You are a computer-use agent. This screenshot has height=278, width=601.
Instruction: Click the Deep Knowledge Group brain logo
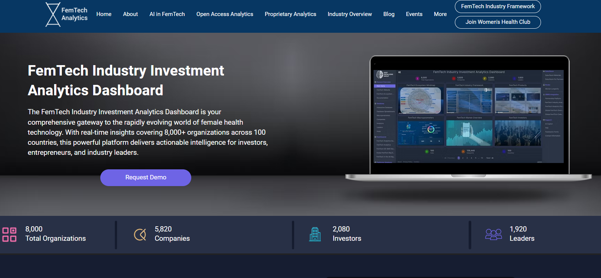380,74
